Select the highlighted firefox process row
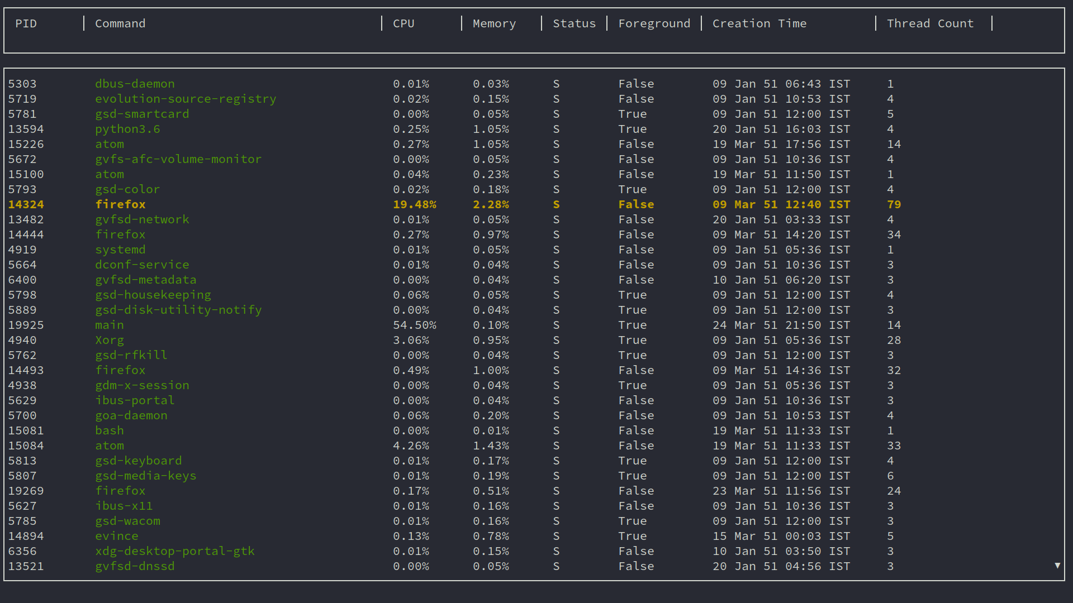 pyautogui.click(x=120, y=204)
